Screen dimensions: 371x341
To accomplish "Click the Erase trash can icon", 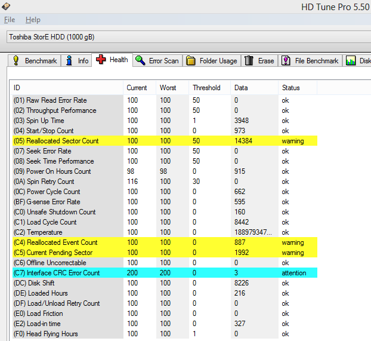I will (x=249, y=61).
